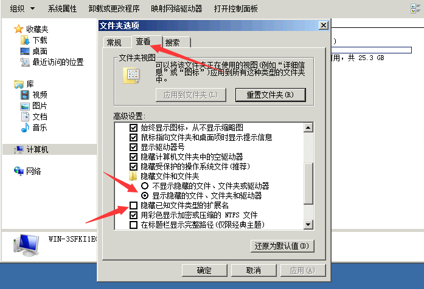
Task: Toggle 在标题栏显示完整路径 checkbox
Action: click(x=133, y=225)
